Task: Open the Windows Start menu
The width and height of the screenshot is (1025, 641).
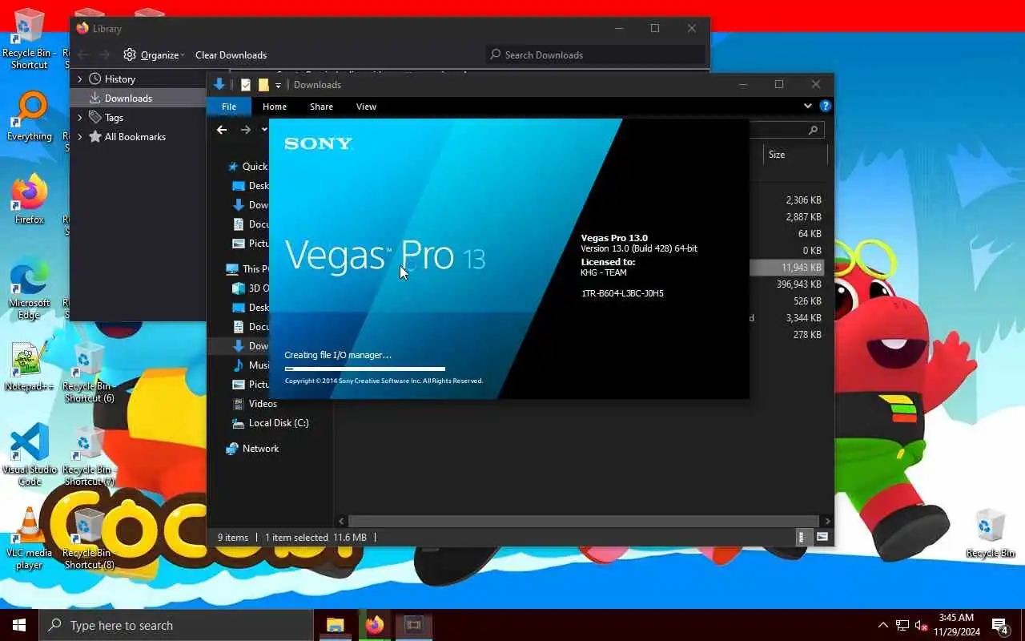Action: coord(19,625)
